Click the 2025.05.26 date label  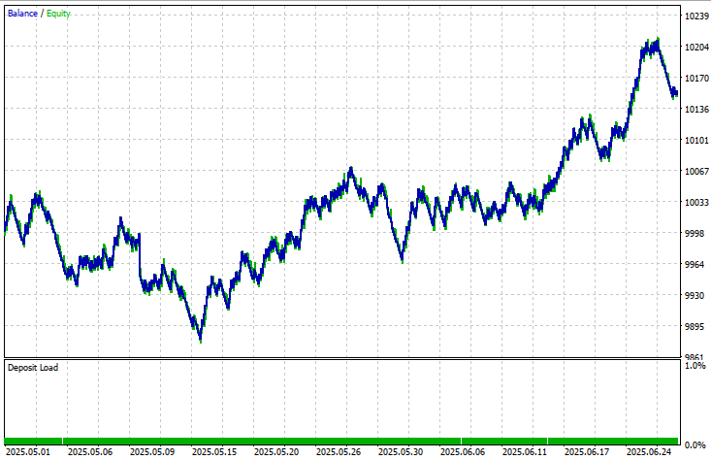[x=339, y=452]
